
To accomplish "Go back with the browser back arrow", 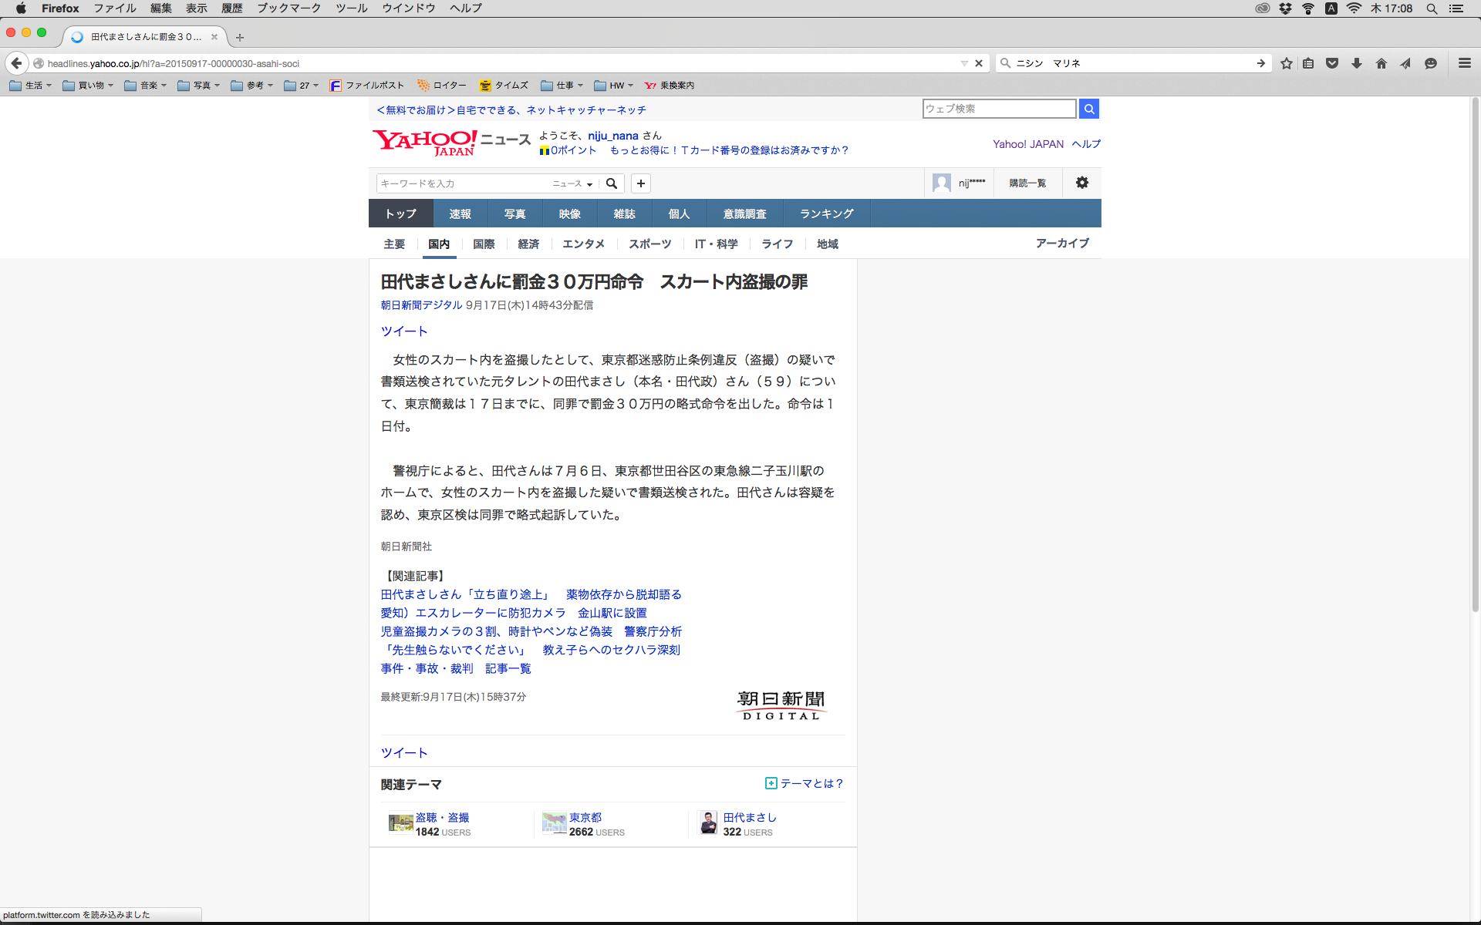I will (16, 63).
